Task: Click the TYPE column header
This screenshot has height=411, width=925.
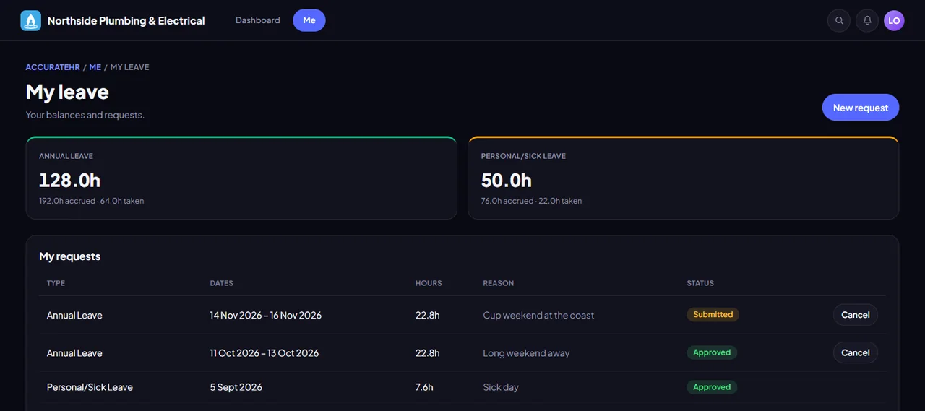Action: point(56,283)
